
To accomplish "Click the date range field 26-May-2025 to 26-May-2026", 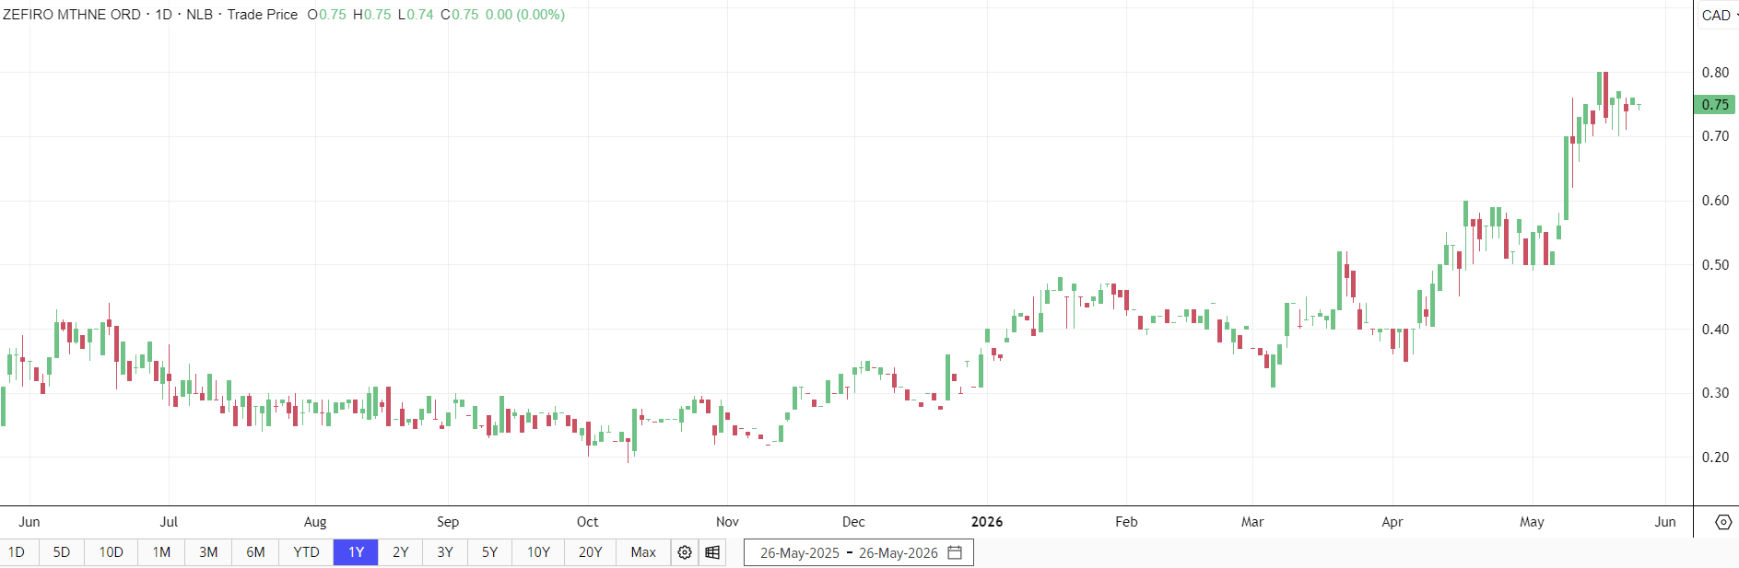I will [858, 552].
